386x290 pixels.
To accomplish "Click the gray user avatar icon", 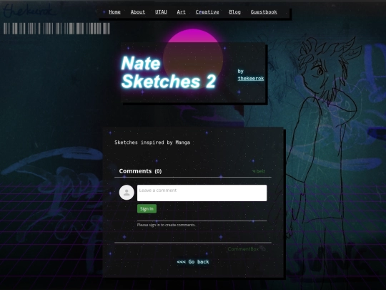I will 127,193.
